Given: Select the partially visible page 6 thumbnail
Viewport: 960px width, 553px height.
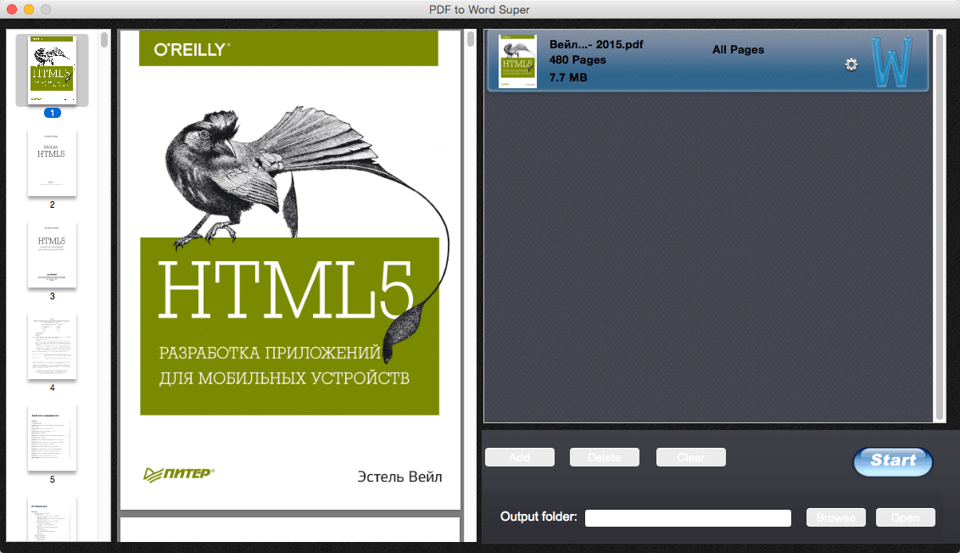Looking at the screenshot, I should pyautogui.click(x=52, y=519).
